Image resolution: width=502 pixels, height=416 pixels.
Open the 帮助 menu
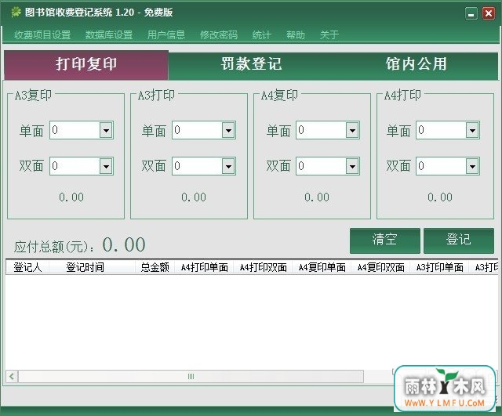pos(296,34)
